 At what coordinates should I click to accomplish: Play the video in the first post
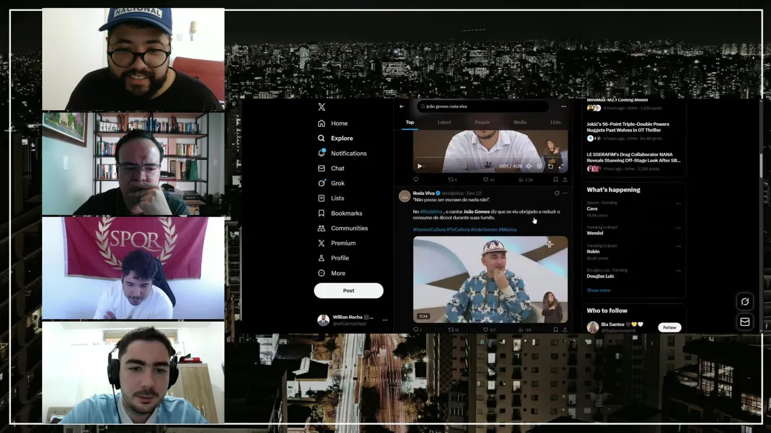[420, 166]
